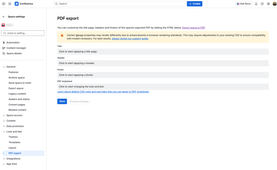
Task: Open Templates setting
Action: pyautogui.click(x=14, y=142)
